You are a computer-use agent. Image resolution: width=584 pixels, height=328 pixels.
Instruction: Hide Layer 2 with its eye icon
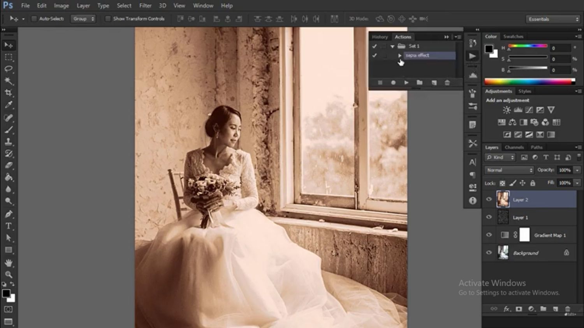coord(489,199)
